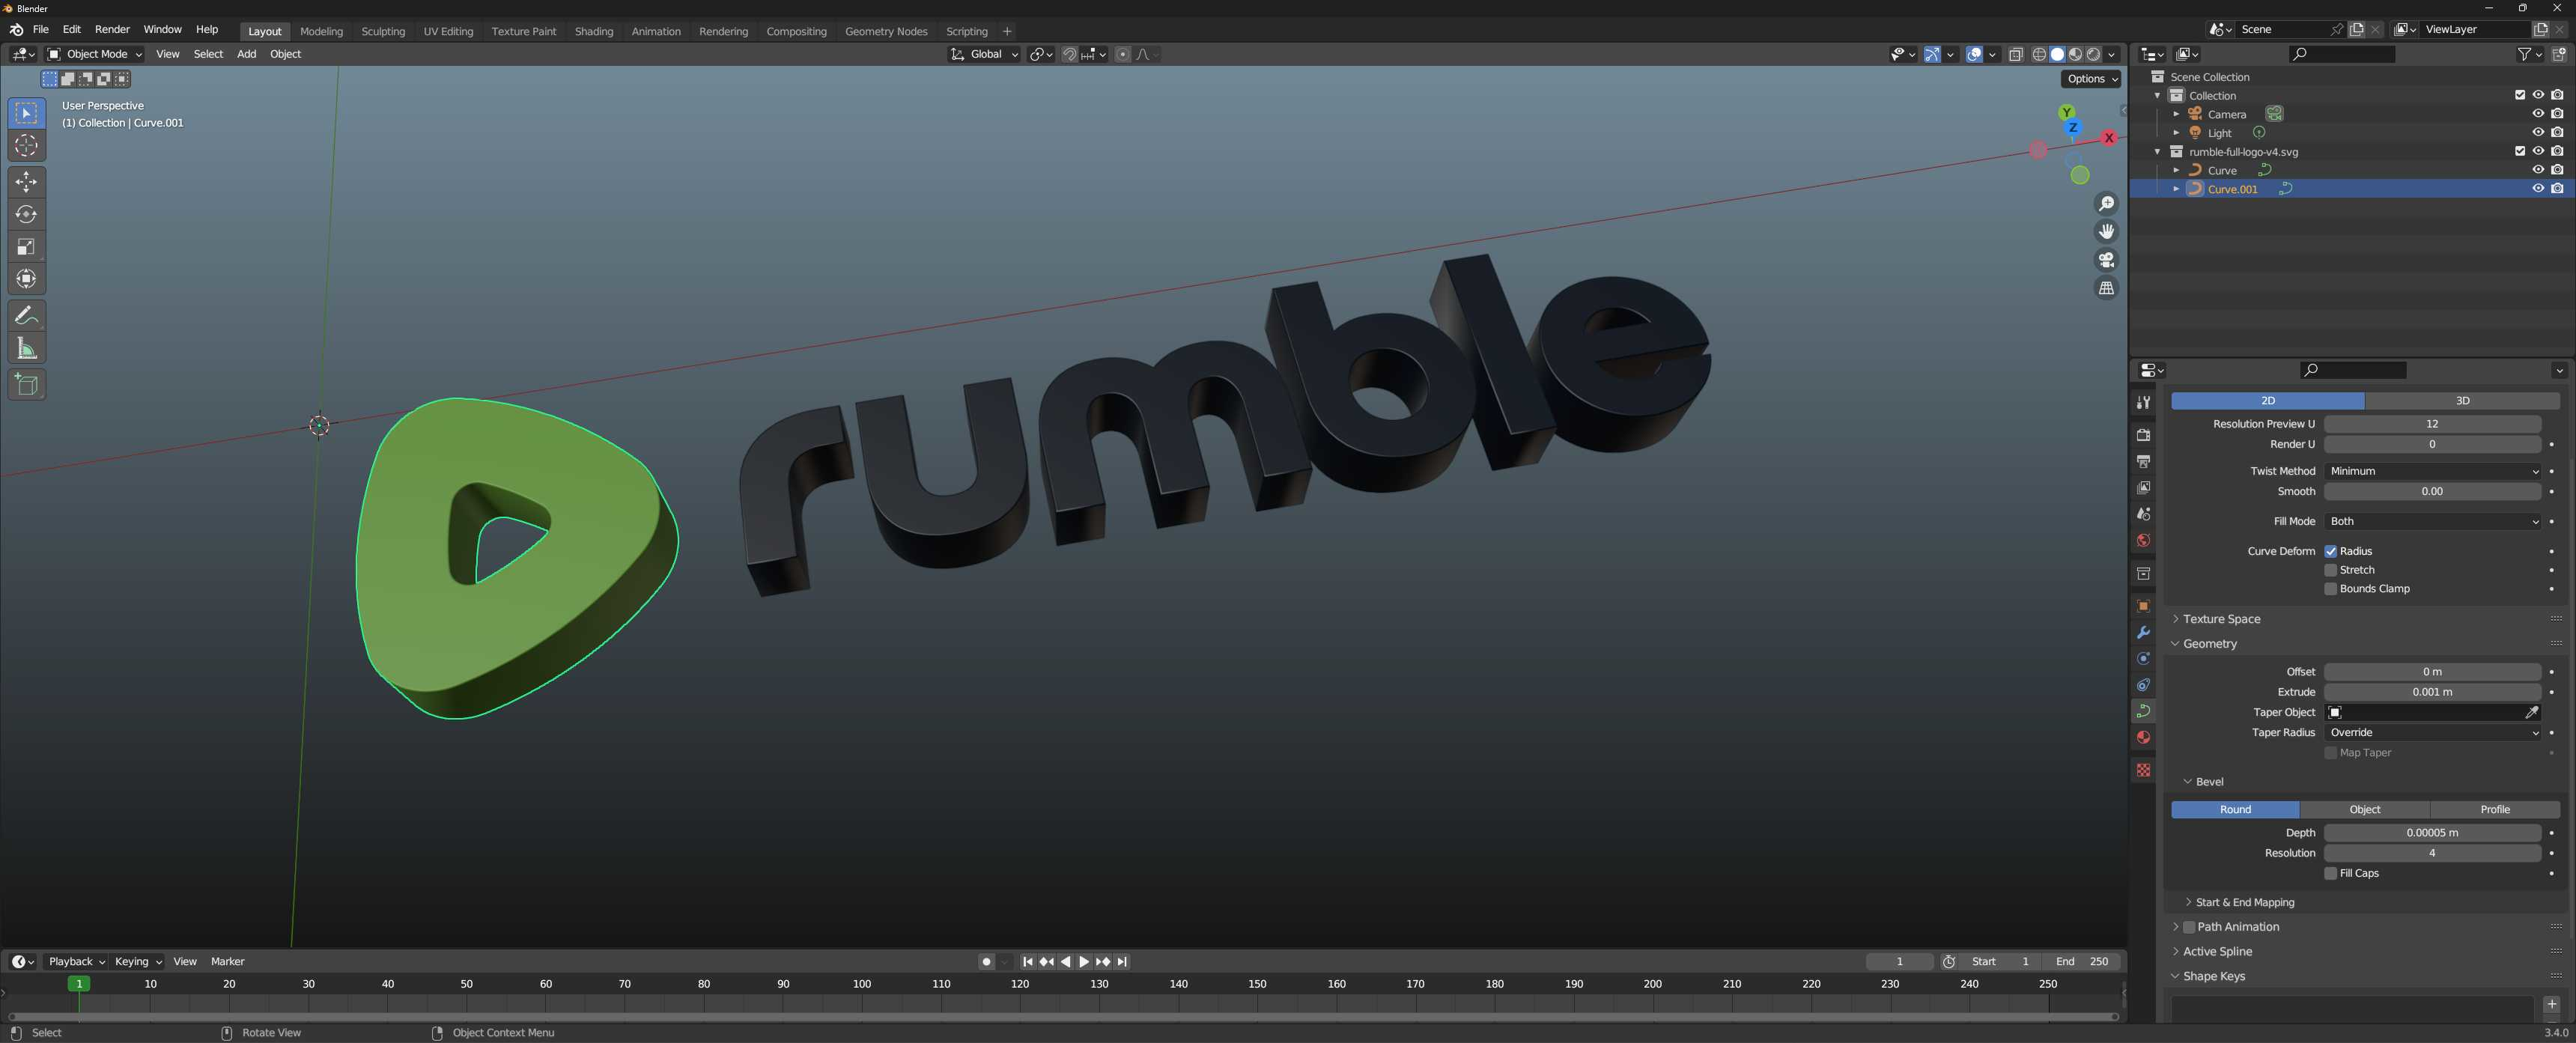Choose Profile bevel mode
Screen dimensions: 2576x1043
(2494, 810)
